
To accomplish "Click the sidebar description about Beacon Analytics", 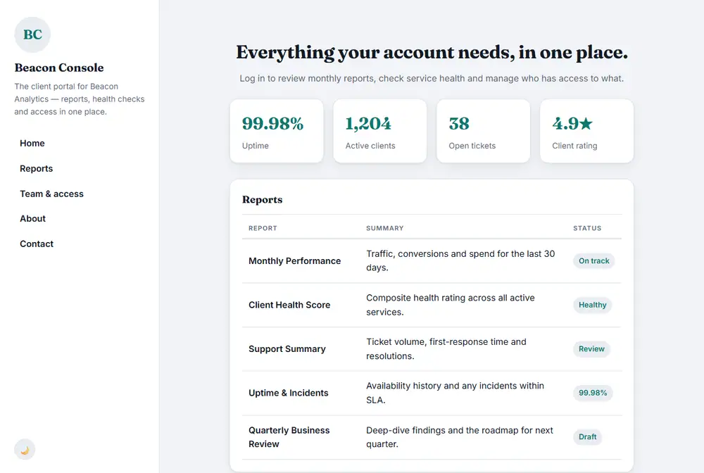I will (80, 99).
